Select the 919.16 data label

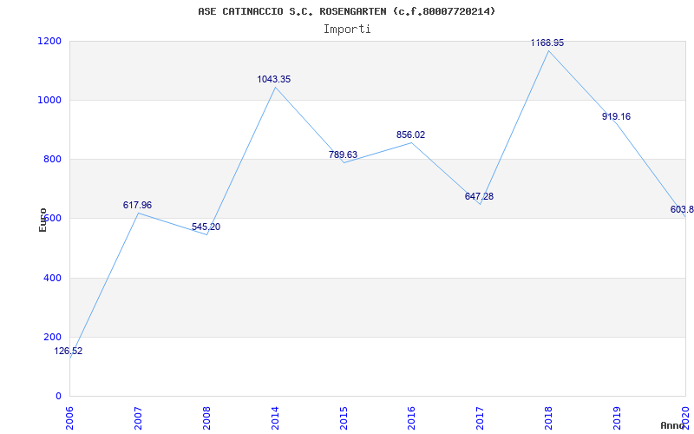pyautogui.click(x=616, y=116)
